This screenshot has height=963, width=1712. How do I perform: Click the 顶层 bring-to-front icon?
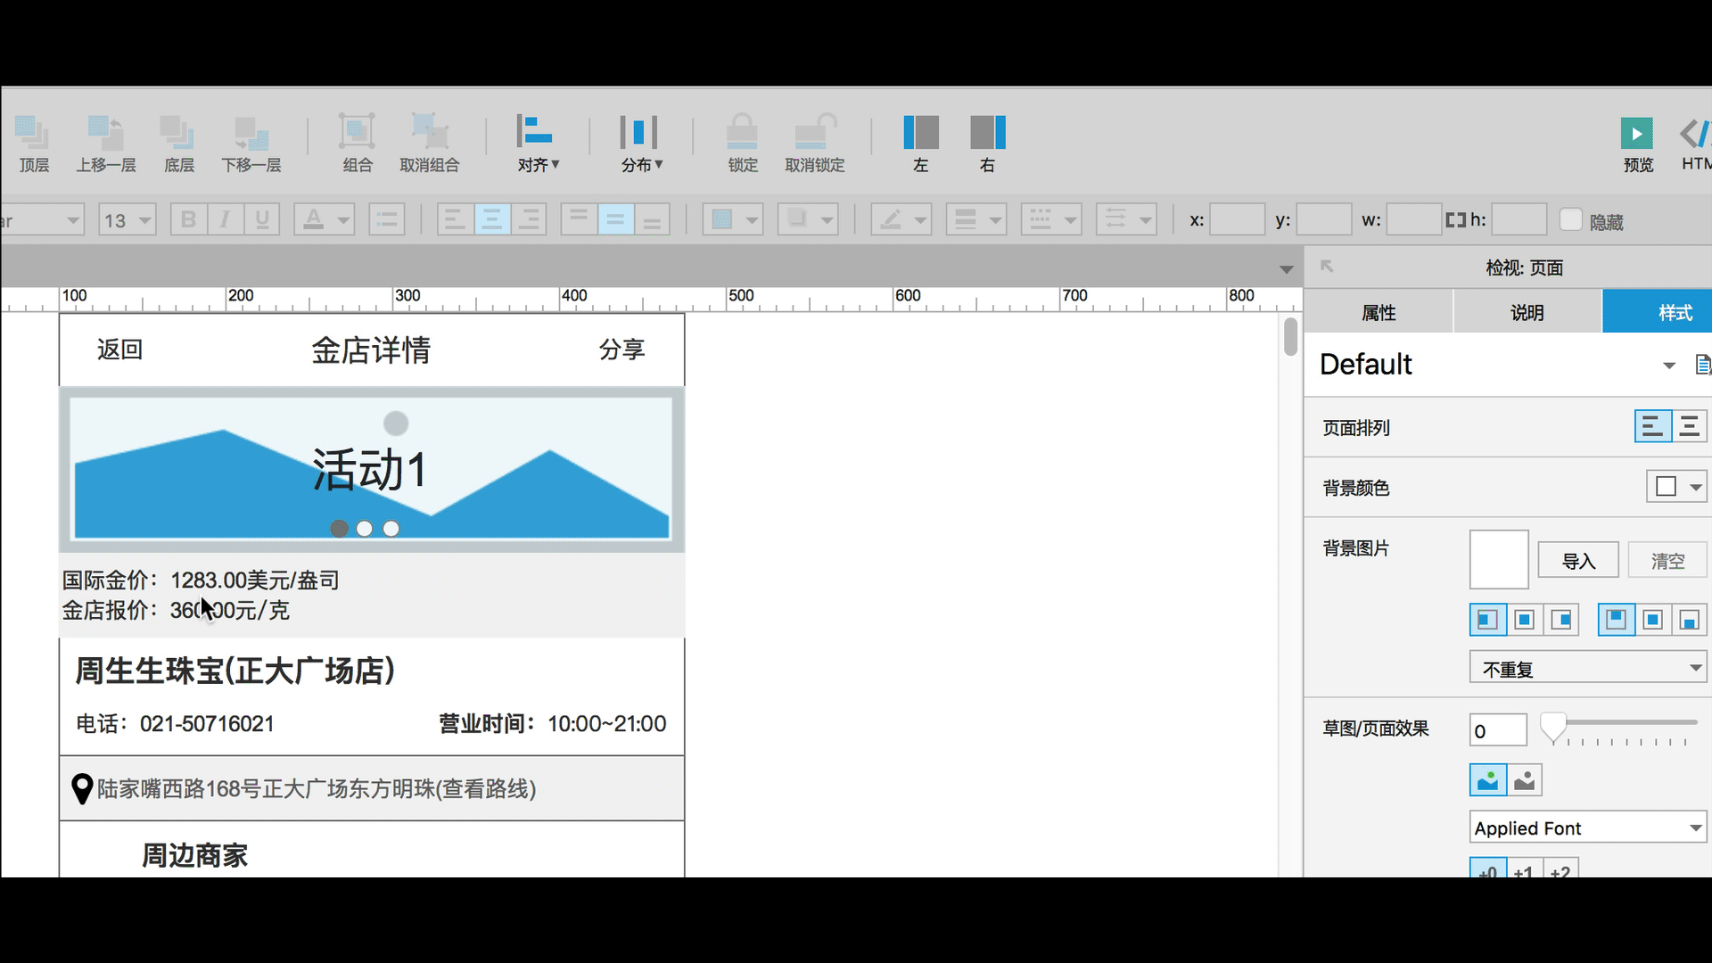(x=33, y=133)
